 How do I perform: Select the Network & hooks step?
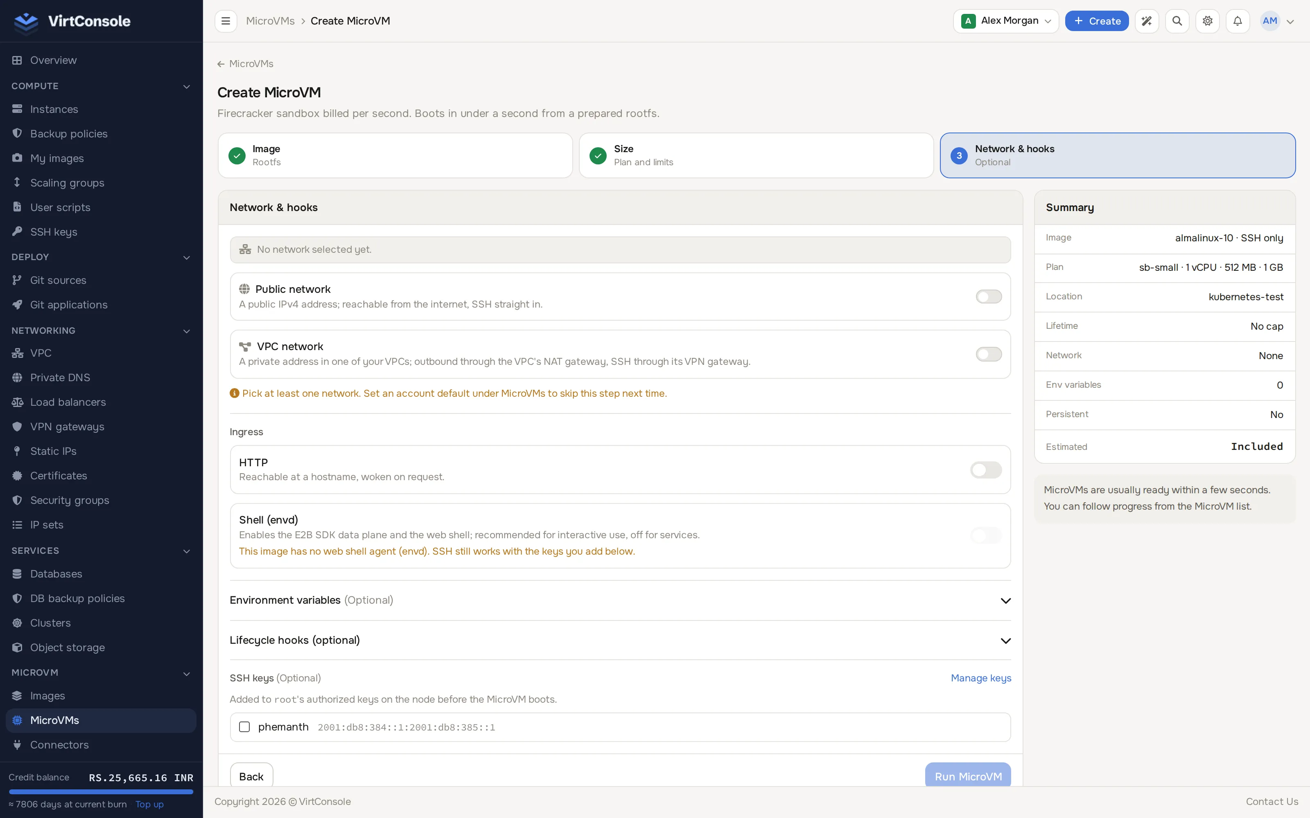(x=1117, y=156)
